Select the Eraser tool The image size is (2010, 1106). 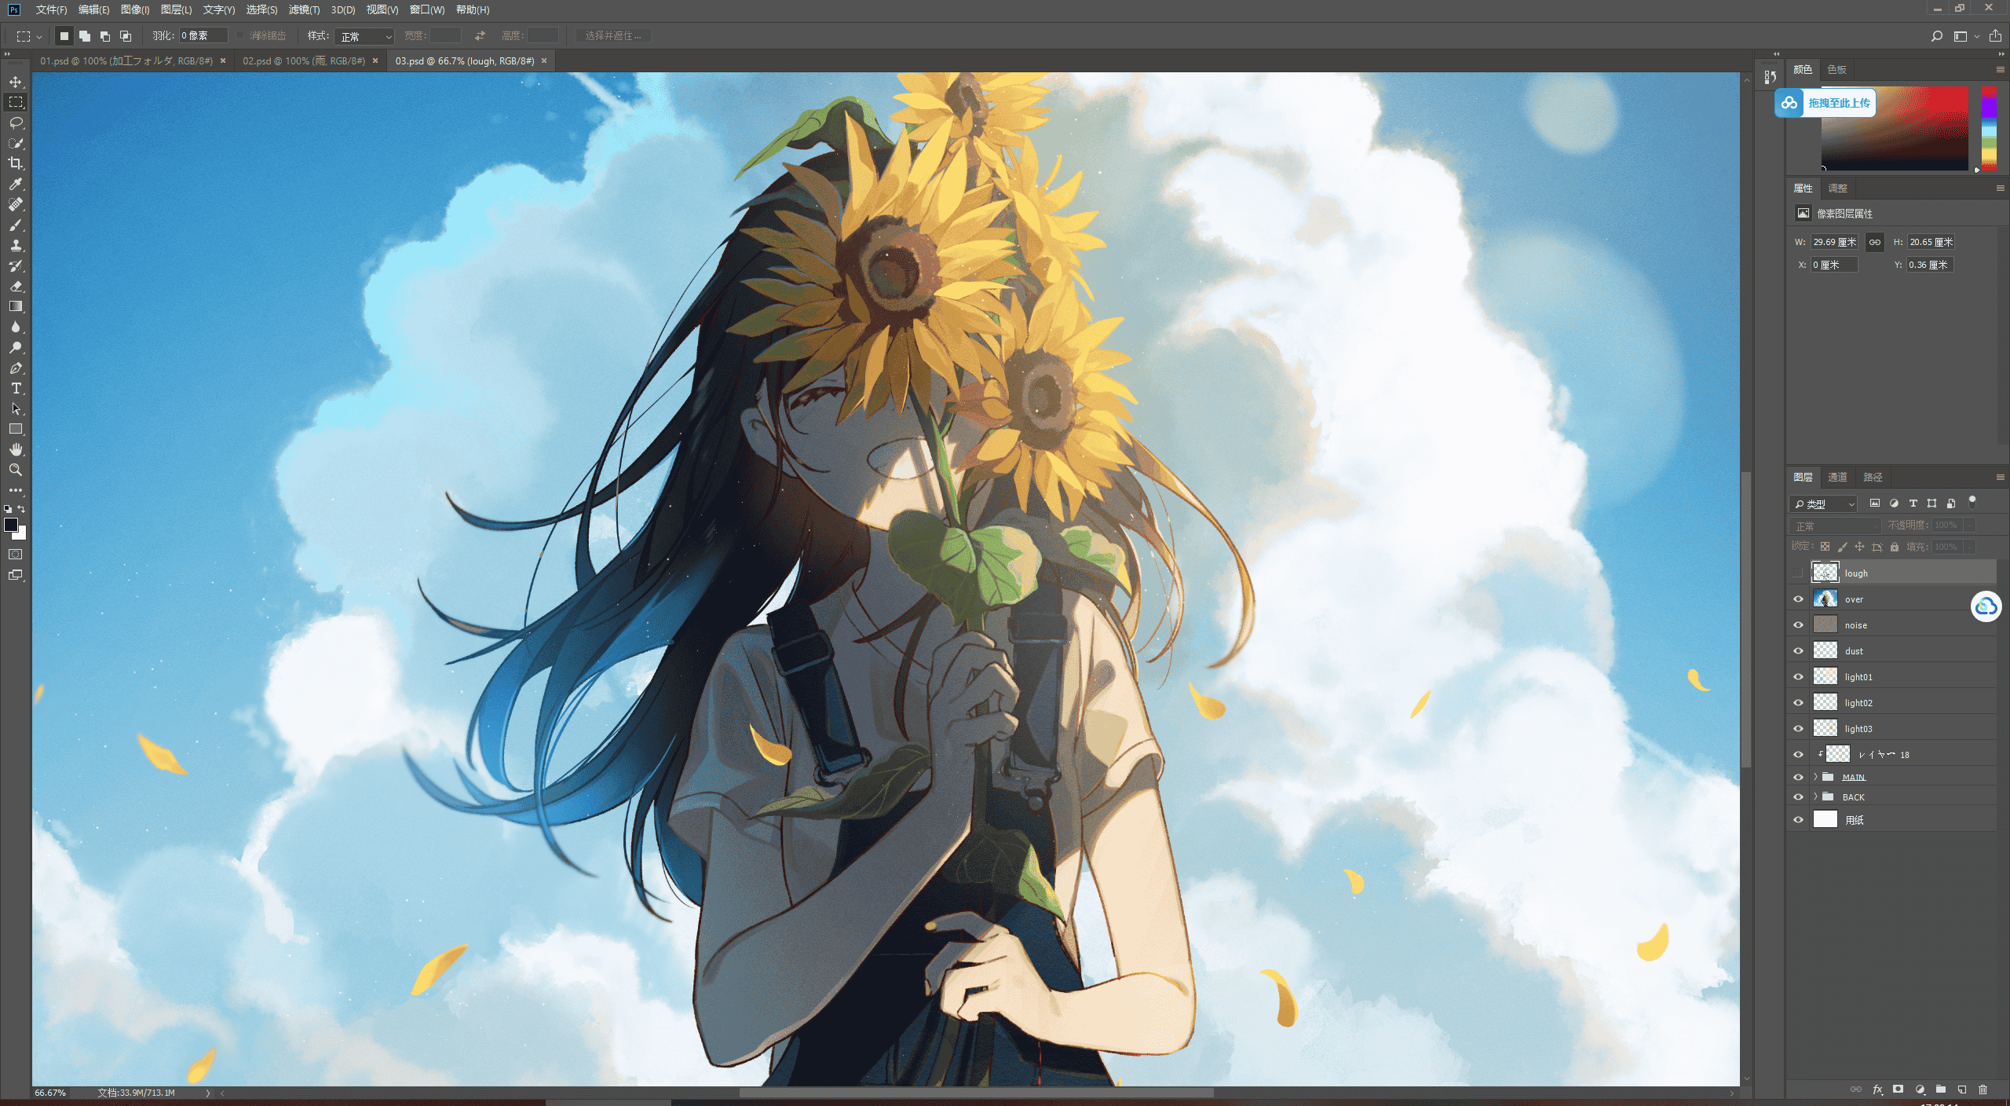(16, 286)
